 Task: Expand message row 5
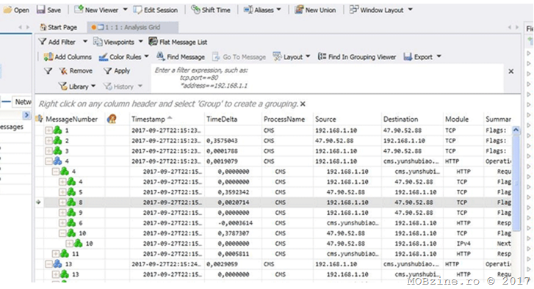coord(62,191)
